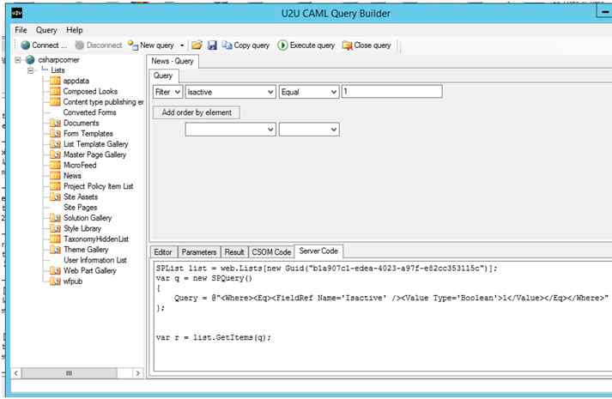Select the inner Query tab
Image resolution: width=612 pixels, height=399 pixels.
[163, 76]
